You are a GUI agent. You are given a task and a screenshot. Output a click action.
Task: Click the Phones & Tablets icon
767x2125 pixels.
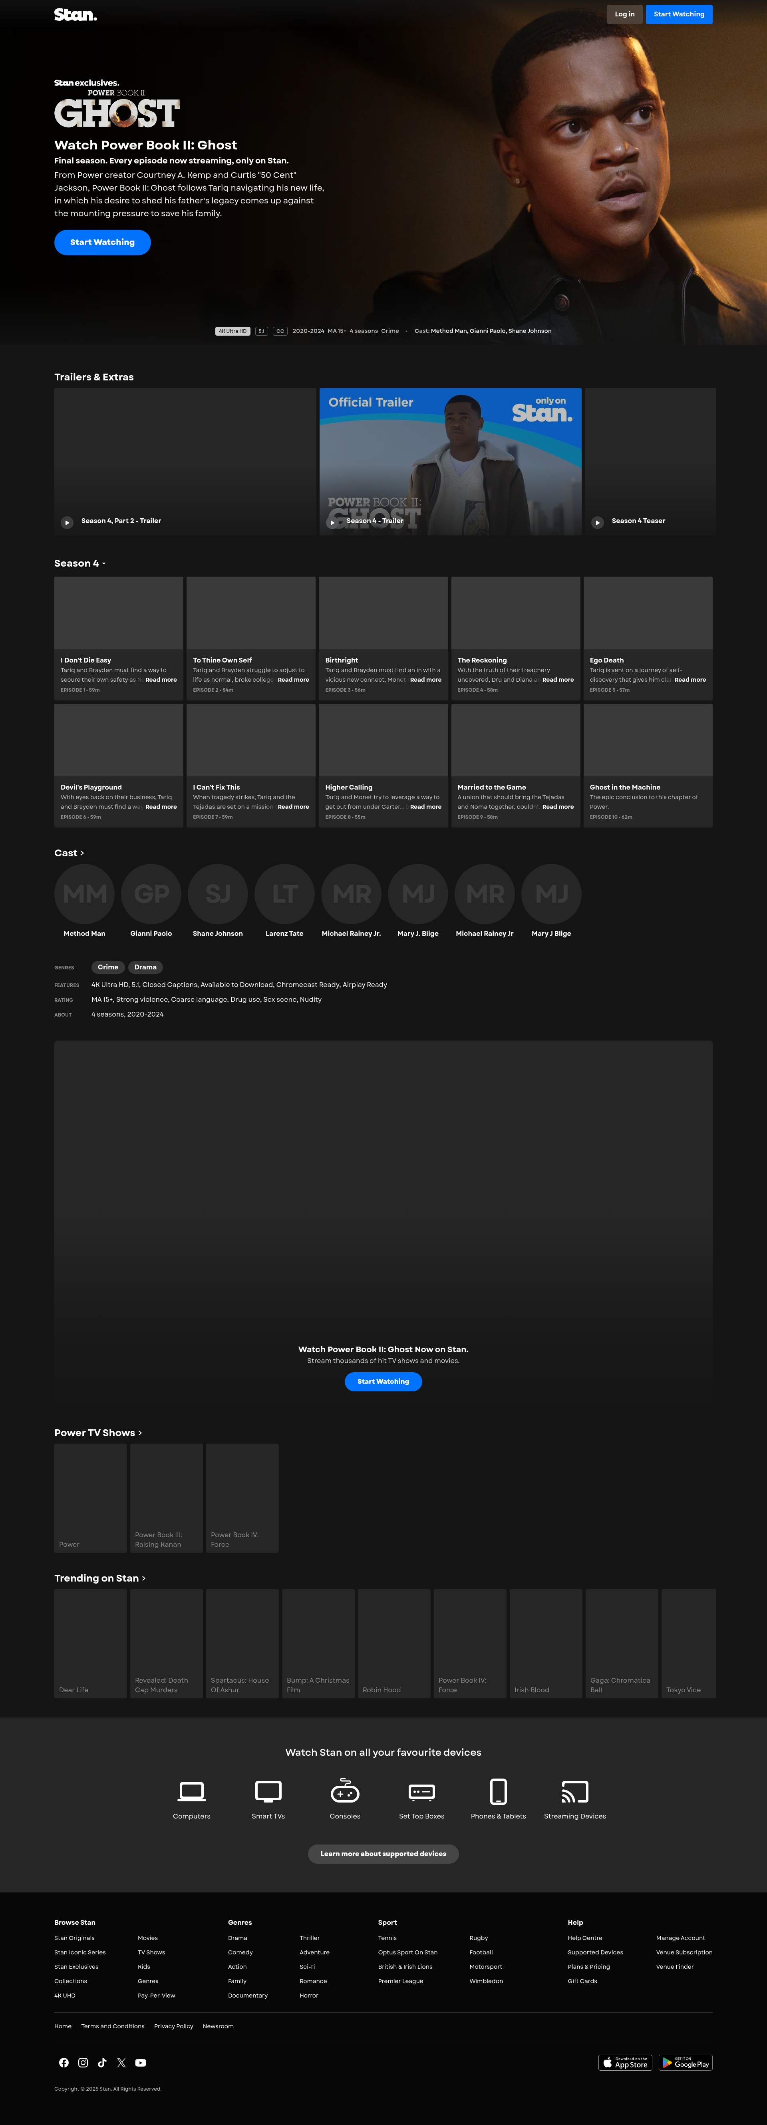498,1792
